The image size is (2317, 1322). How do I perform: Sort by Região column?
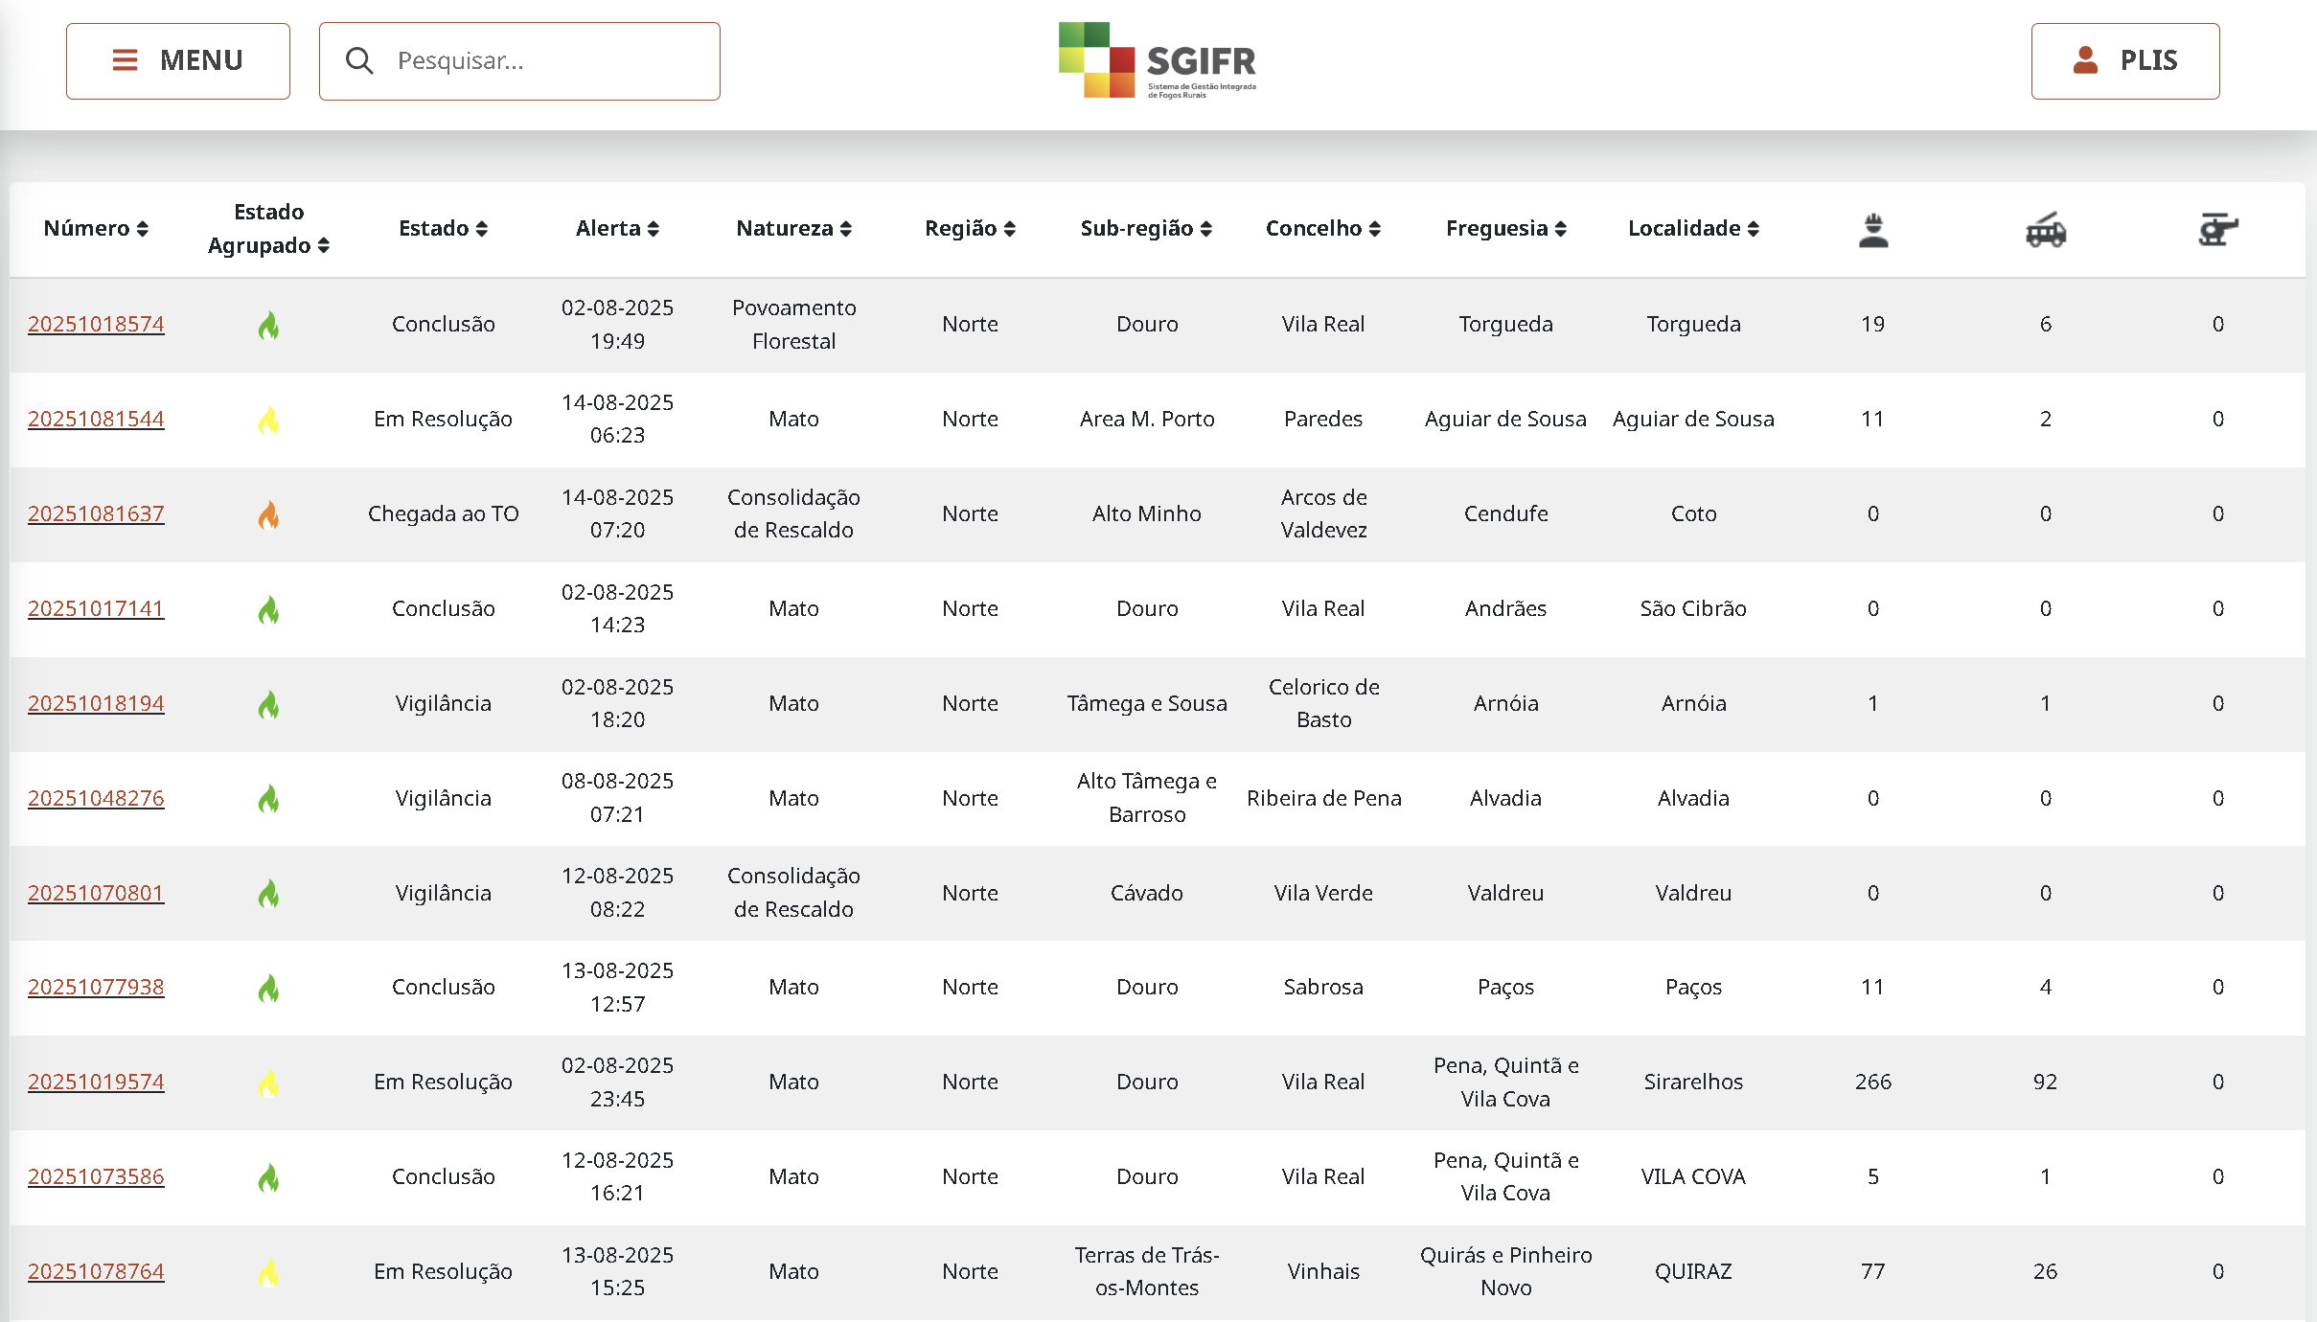point(970,229)
